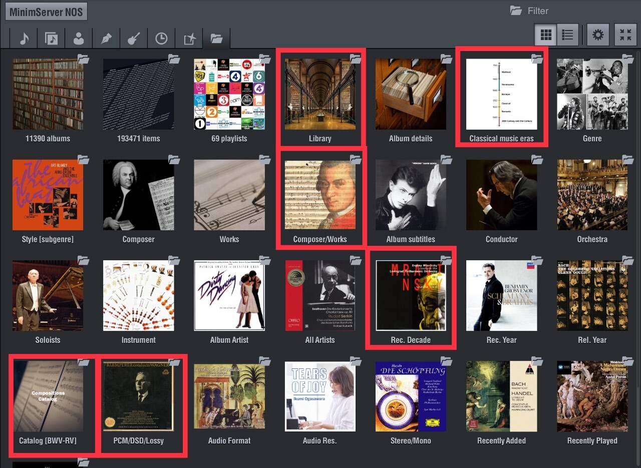Open the All Artists thumbnail
Screen dimensions: 641x468
coord(320,295)
